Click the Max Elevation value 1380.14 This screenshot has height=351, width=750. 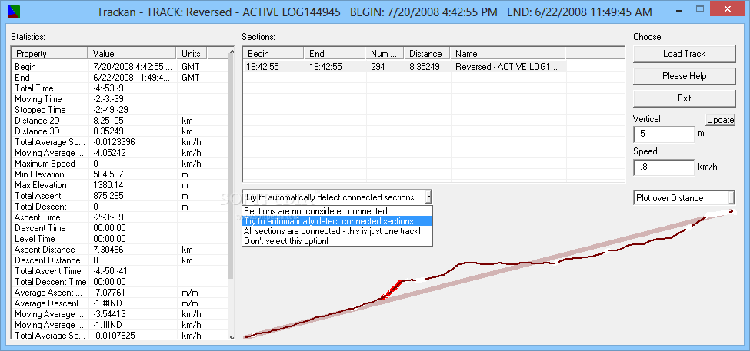click(107, 185)
